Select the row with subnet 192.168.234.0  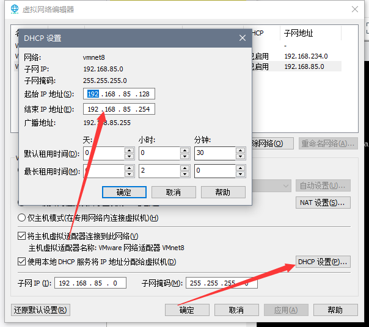tap(296, 56)
